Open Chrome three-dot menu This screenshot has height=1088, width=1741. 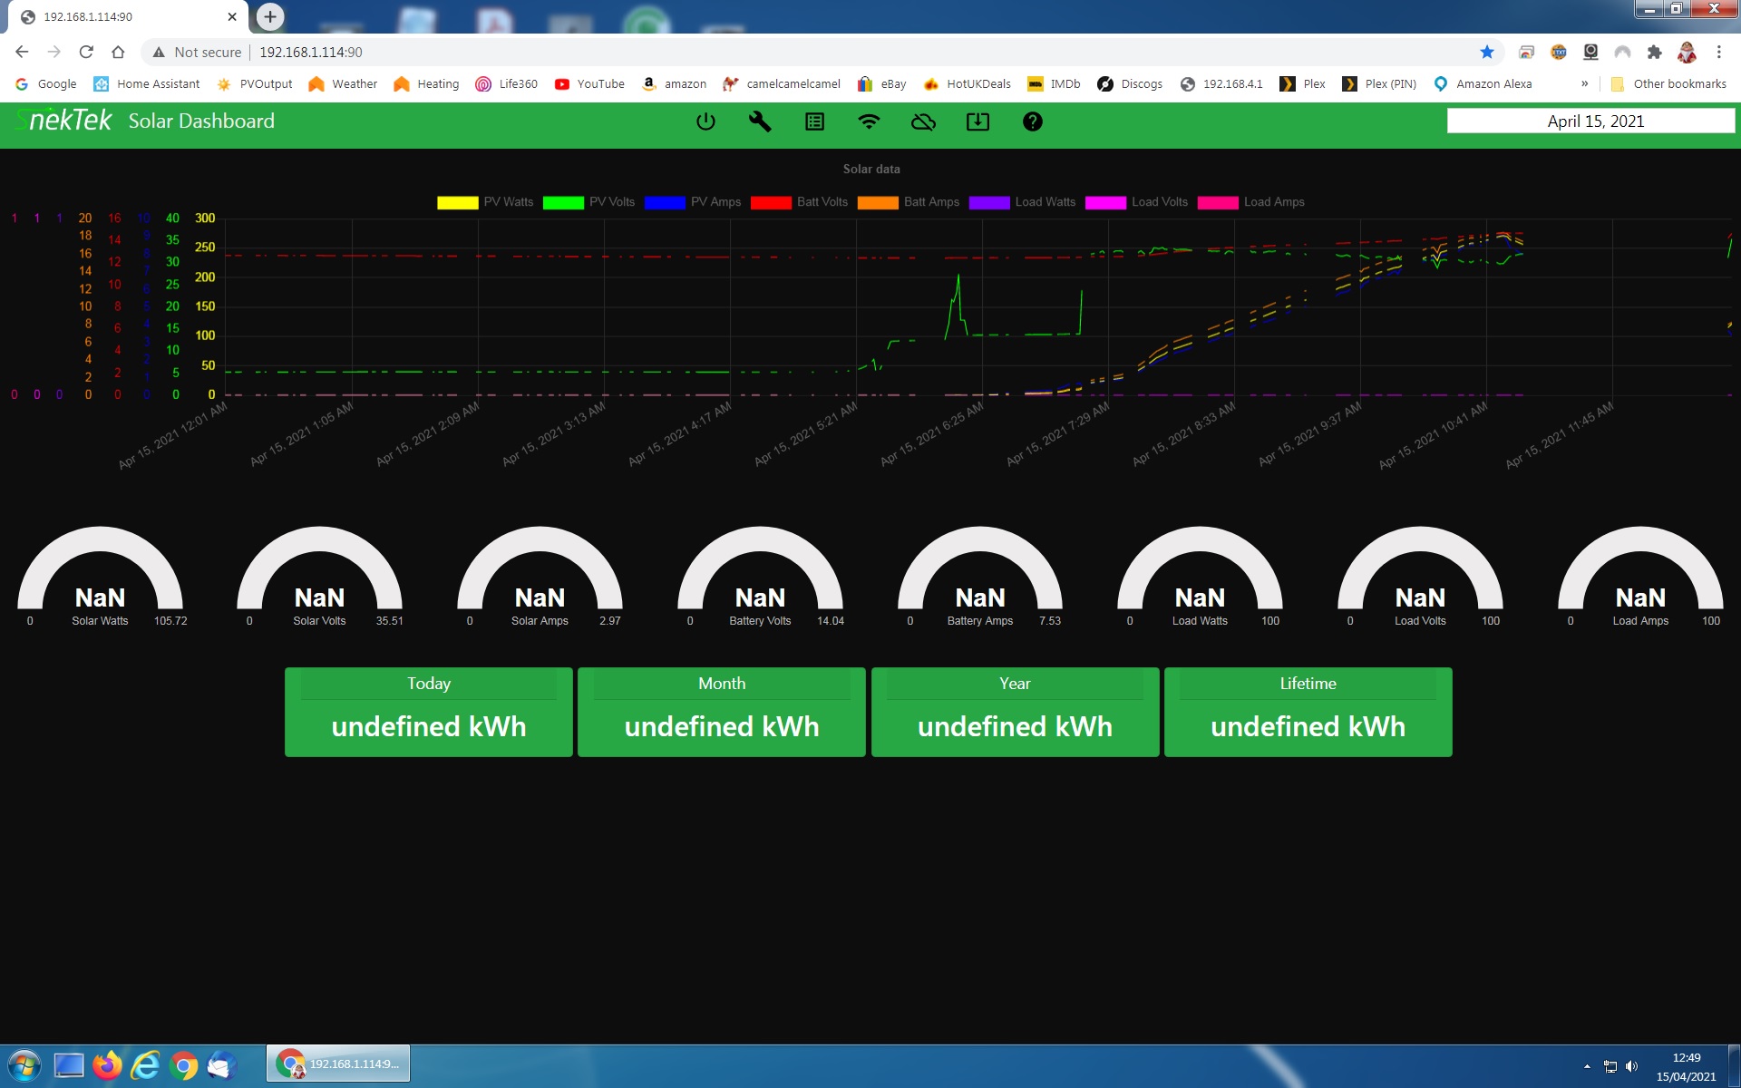click(1718, 52)
